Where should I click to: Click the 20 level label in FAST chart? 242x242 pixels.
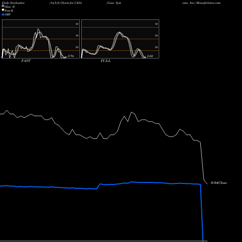coord(77,47)
